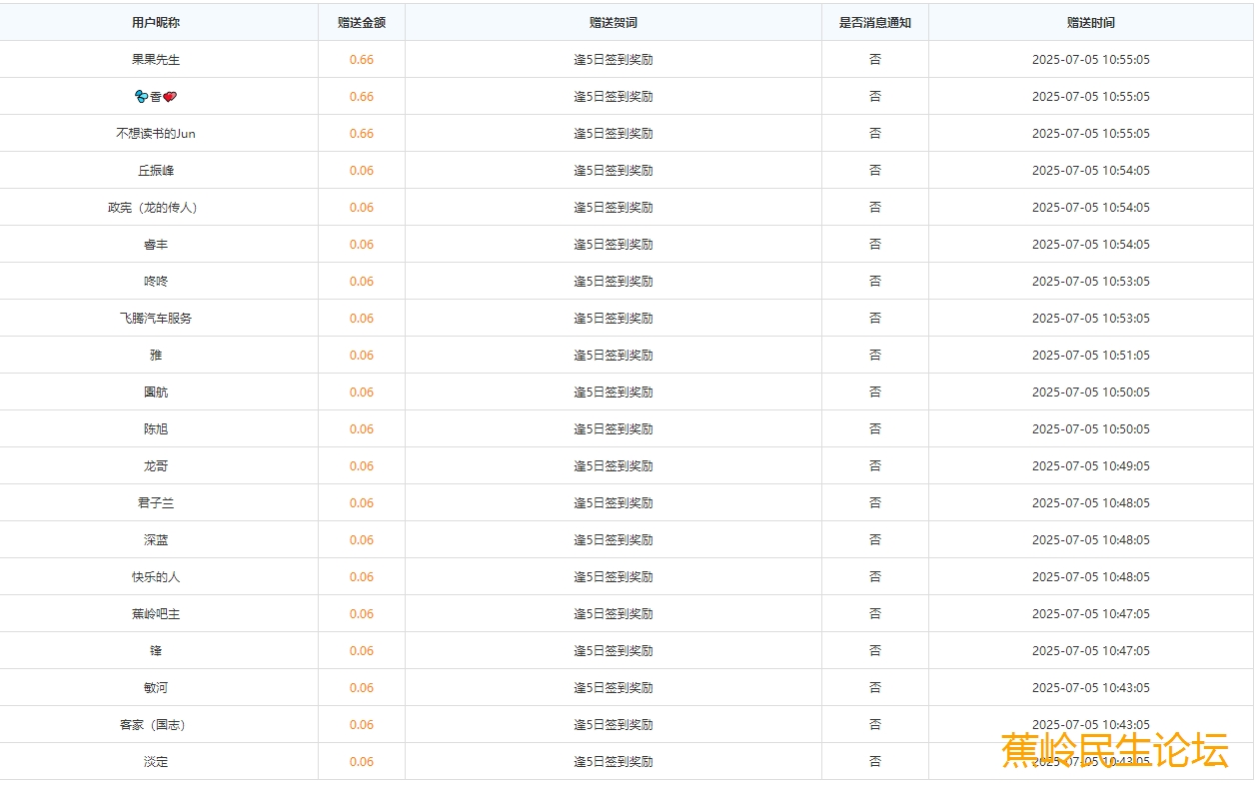Select the user 飞腾汽车服务

coord(156,319)
